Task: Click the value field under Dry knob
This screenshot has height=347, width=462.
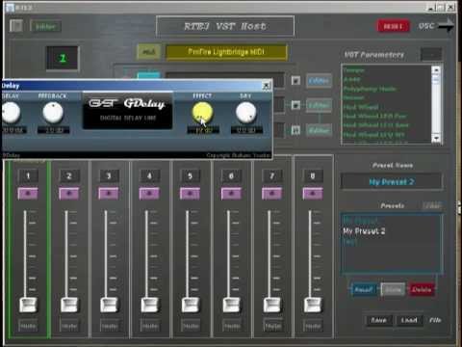Action: (246, 130)
